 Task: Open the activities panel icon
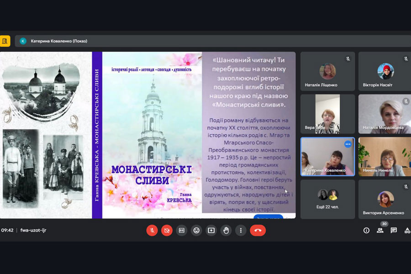click(x=407, y=231)
